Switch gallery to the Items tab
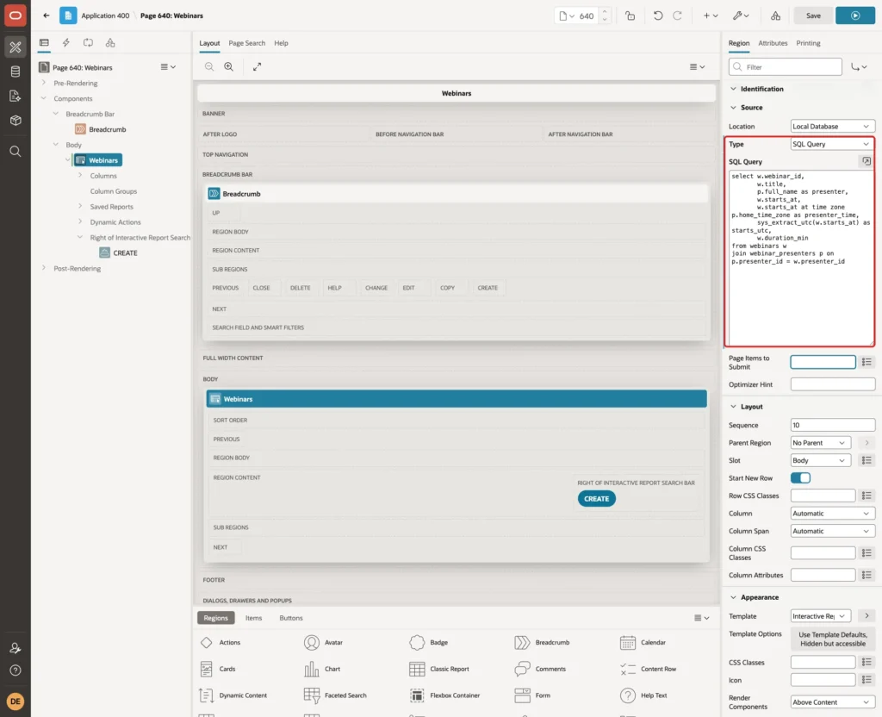Viewport: 882px width, 717px height. [x=254, y=618]
